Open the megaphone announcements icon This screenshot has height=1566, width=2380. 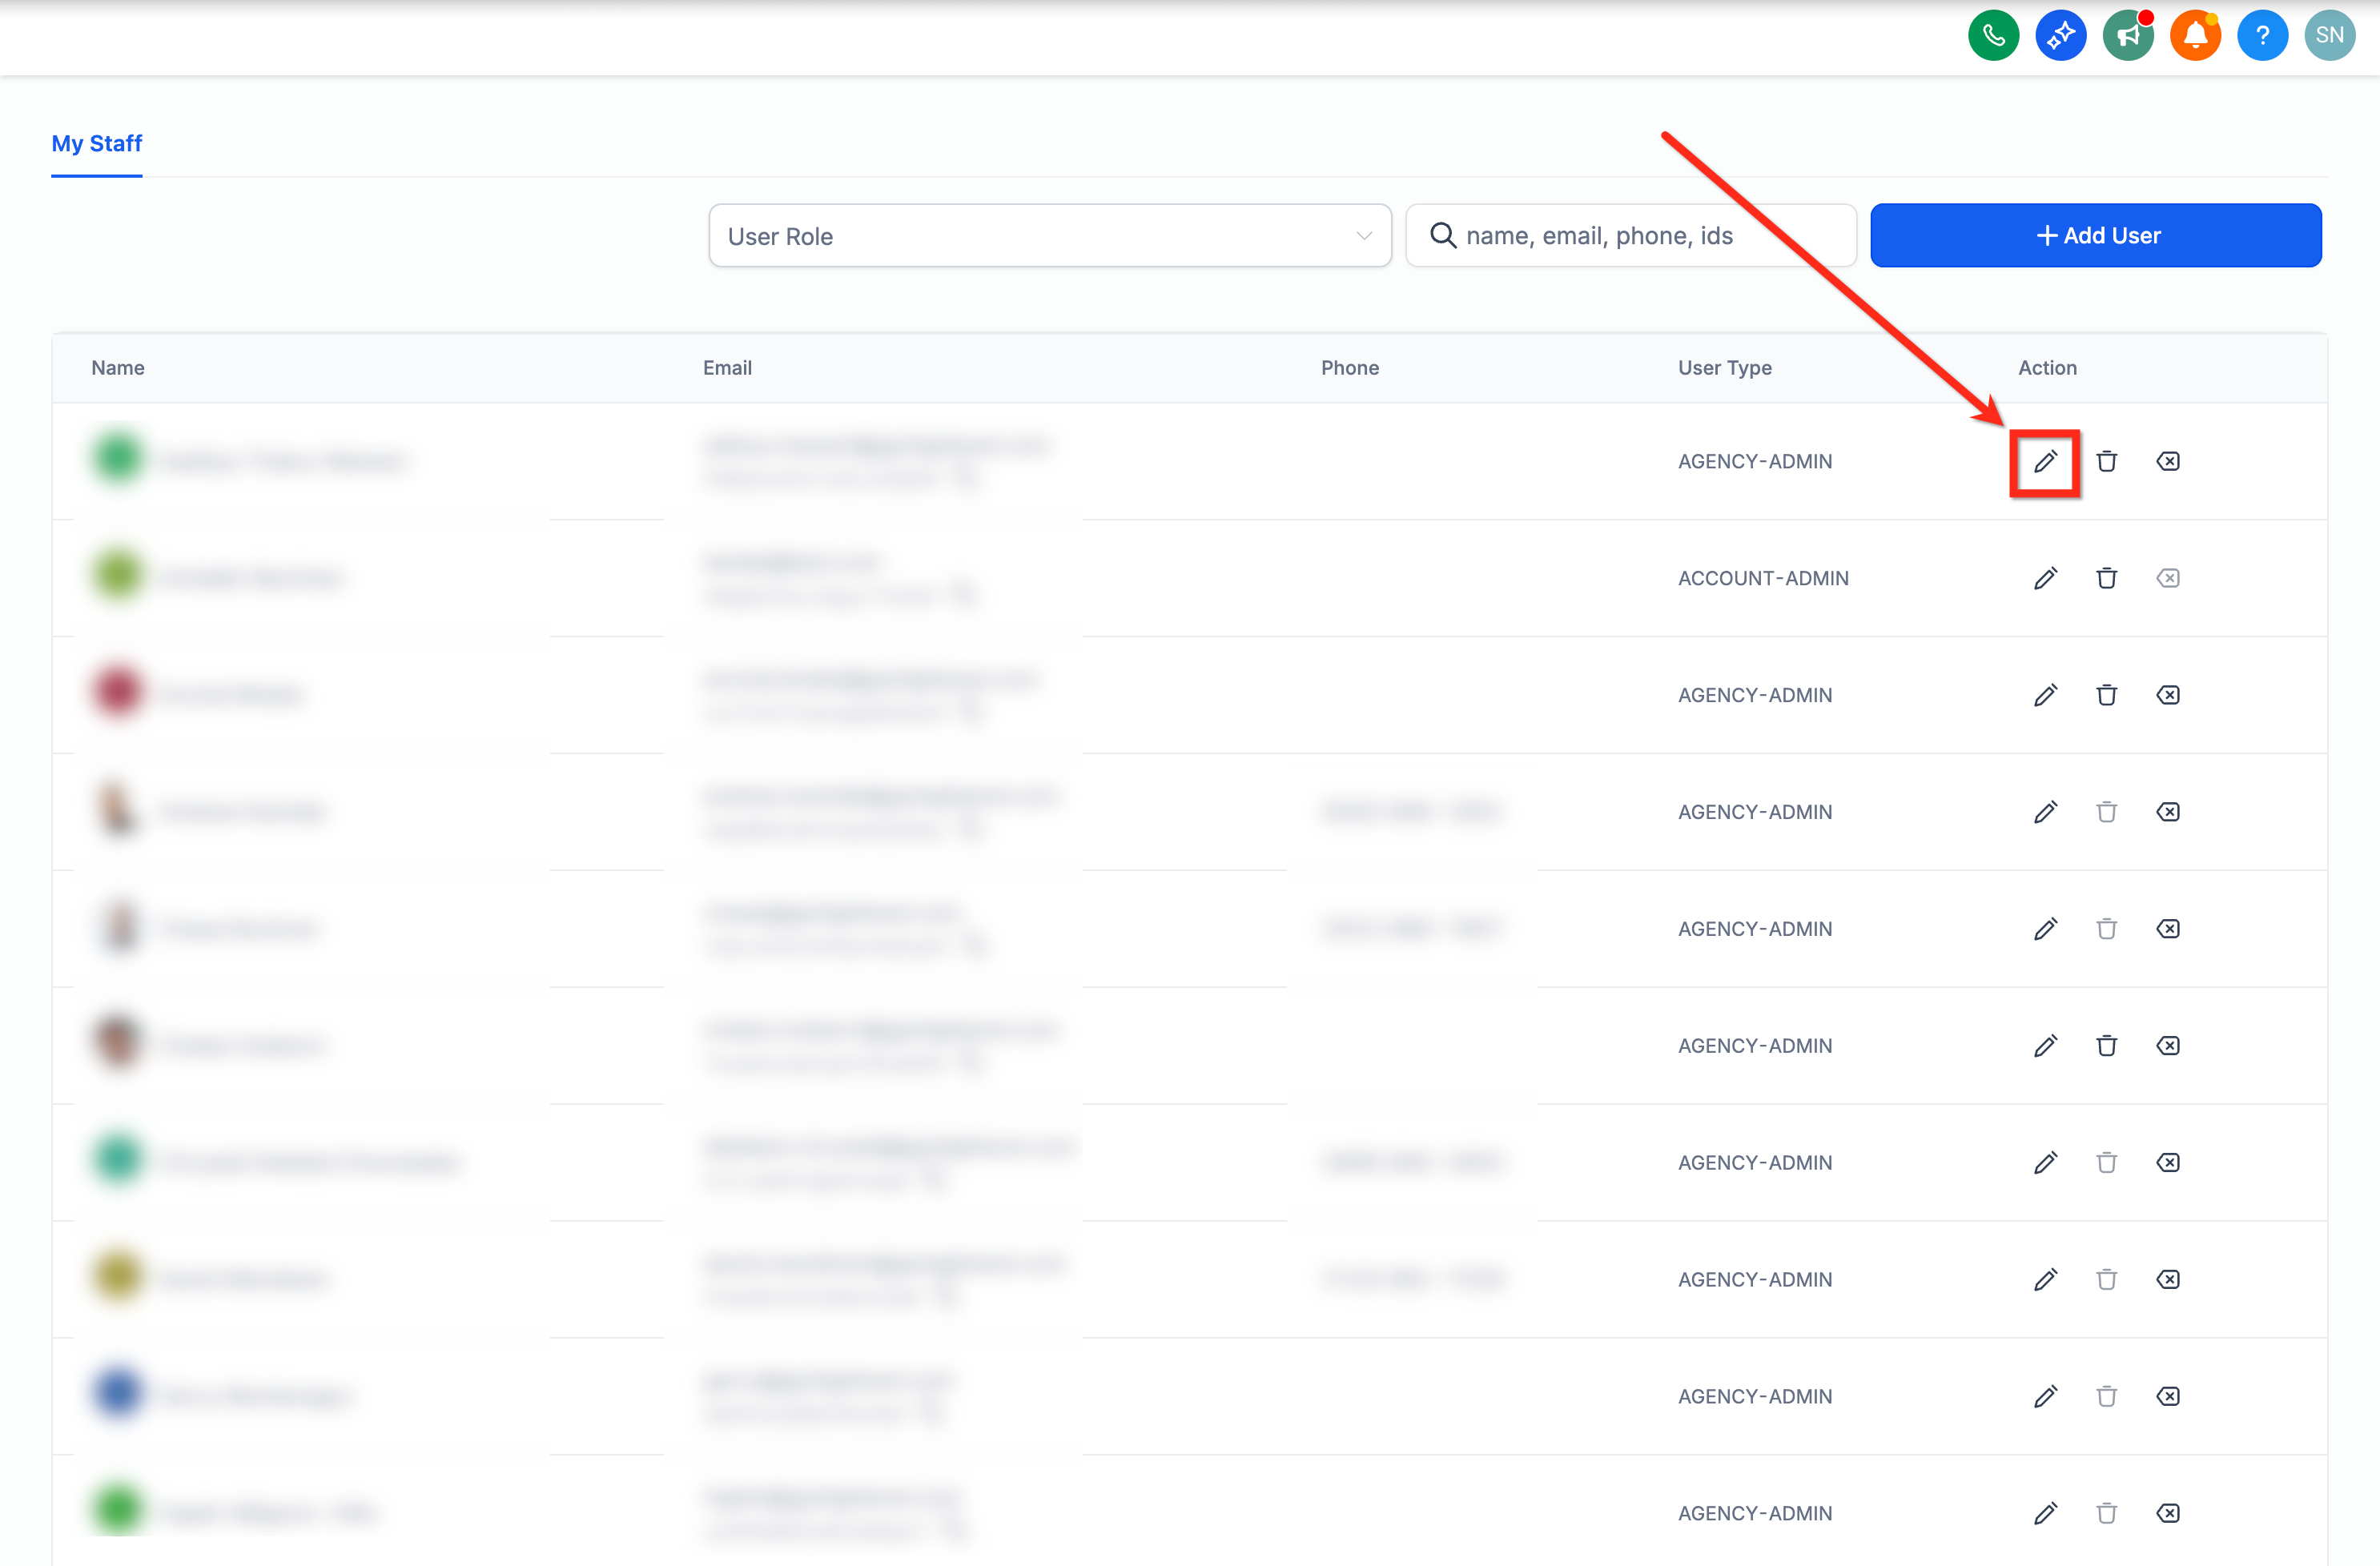click(x=2127, y=36)
